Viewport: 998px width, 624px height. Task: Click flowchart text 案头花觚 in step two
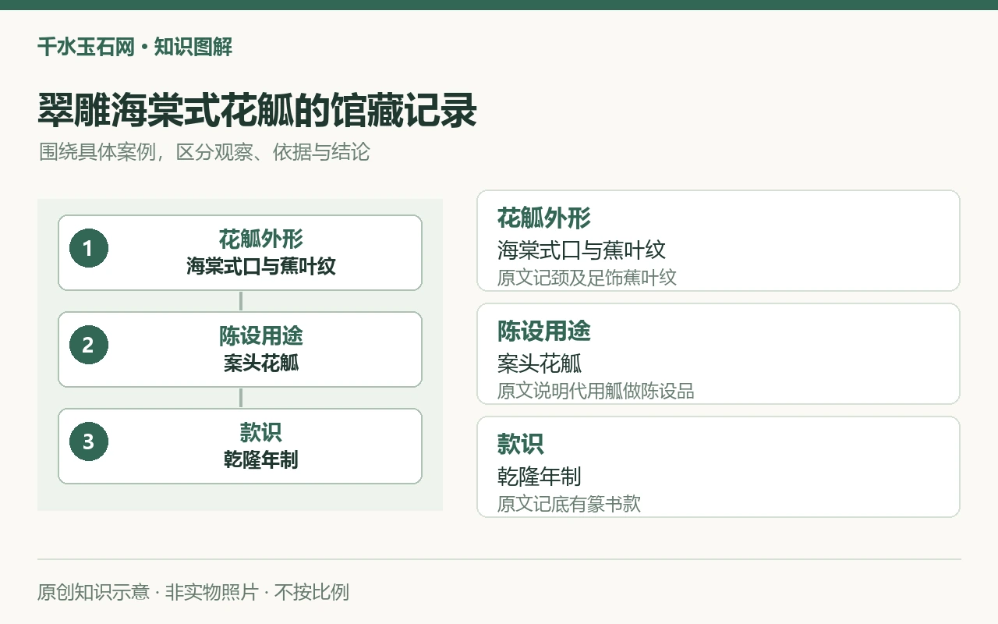[260, 363]
